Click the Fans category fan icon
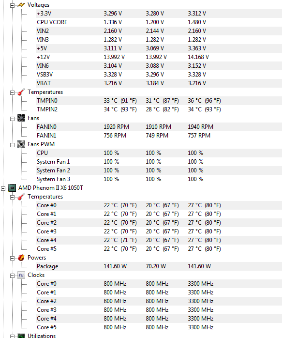Viewport: 282px width, 338px height. pyautogui.click(x=21, y=118)
